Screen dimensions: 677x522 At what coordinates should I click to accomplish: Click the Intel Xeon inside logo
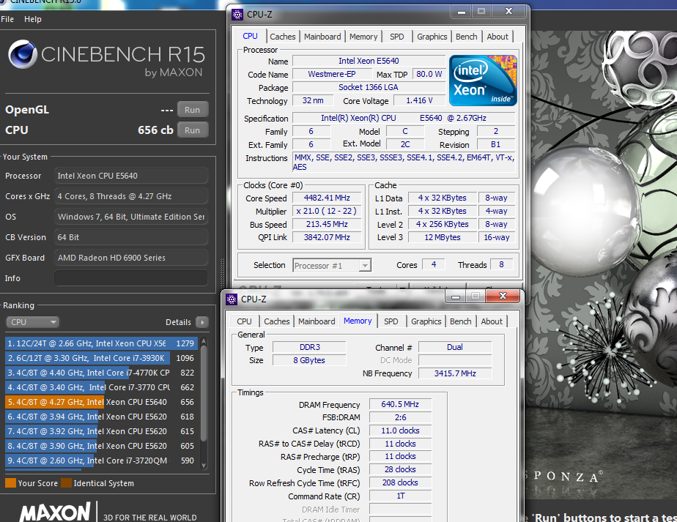483,81
